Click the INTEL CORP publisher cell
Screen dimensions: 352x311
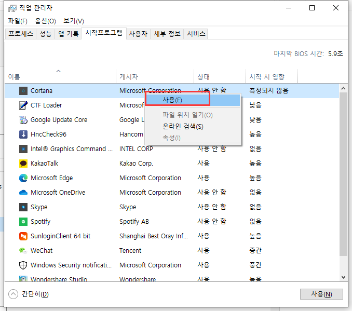pos(136,149)
